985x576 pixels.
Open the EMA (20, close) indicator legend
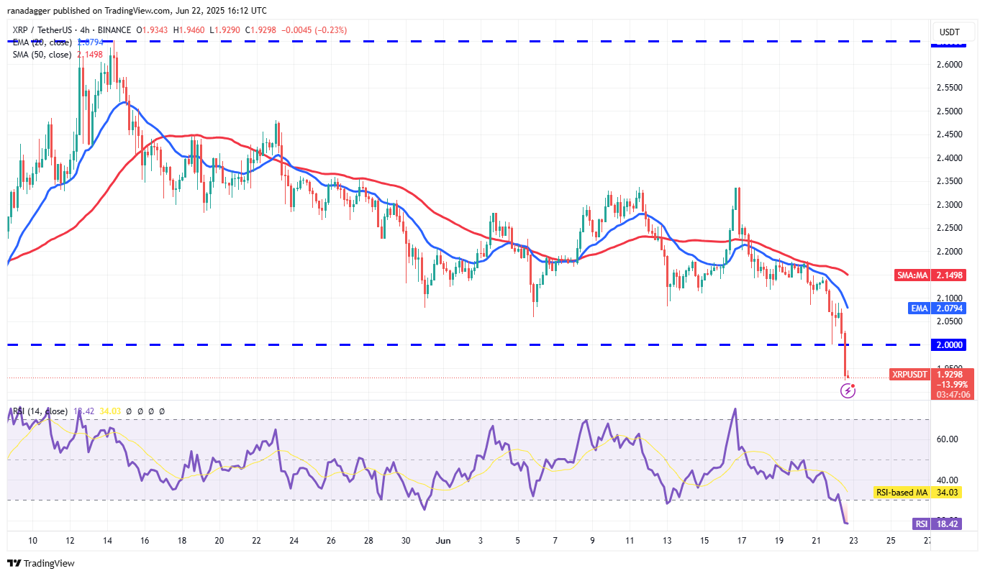point(42,42)
